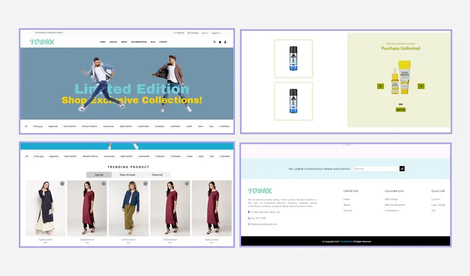Click the Compare link in top bar
Screen dimensions: 470x276
tap(193, 33)
